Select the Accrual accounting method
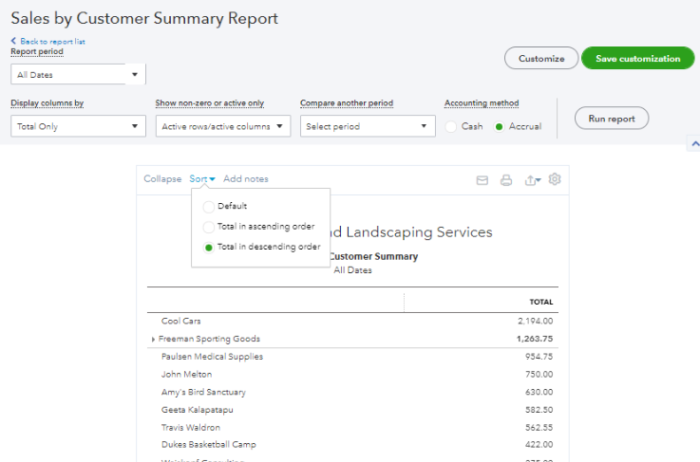The width and height of the screenshot is (700, 462). [499, 126]
